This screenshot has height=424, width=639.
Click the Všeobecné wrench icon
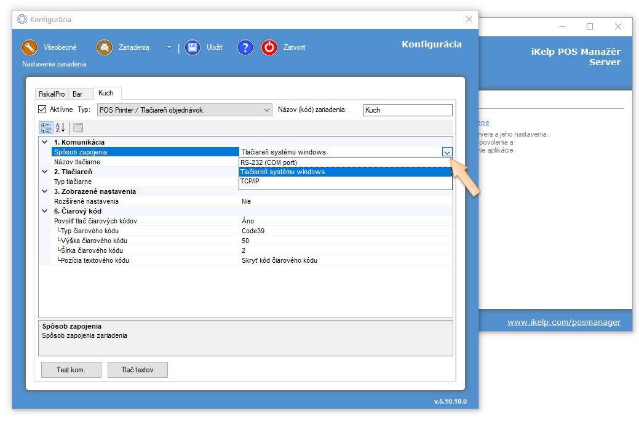click(x=30, y=47)
